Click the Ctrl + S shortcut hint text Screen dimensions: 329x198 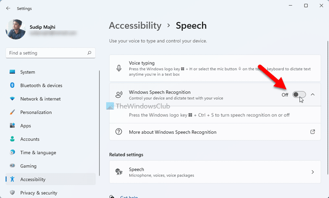209,115
